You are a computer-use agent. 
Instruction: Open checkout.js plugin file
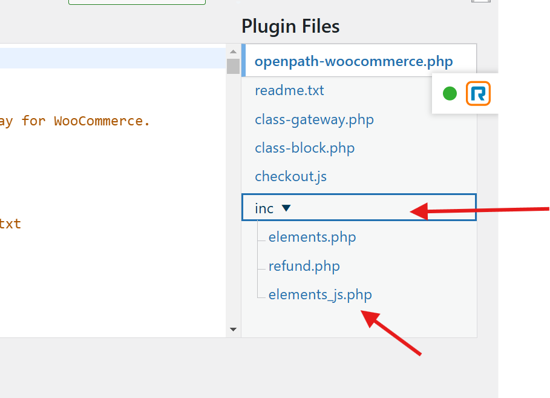[x=291, y=177]
